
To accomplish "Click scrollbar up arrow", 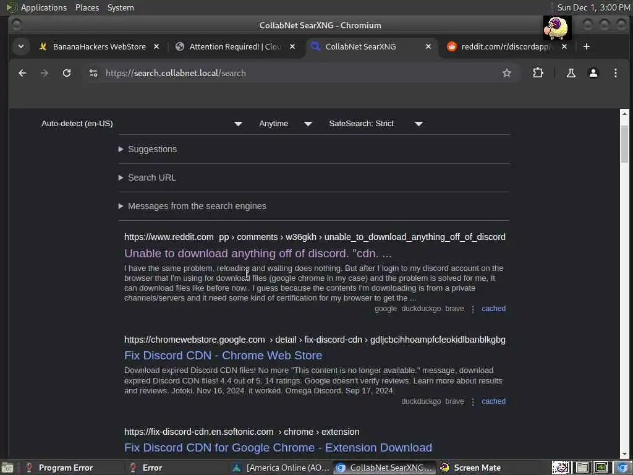I will [624, 114].
